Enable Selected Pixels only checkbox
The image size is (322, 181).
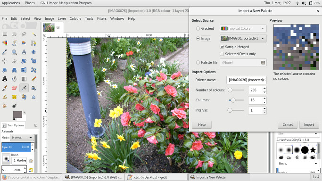(x=222, y=54)
